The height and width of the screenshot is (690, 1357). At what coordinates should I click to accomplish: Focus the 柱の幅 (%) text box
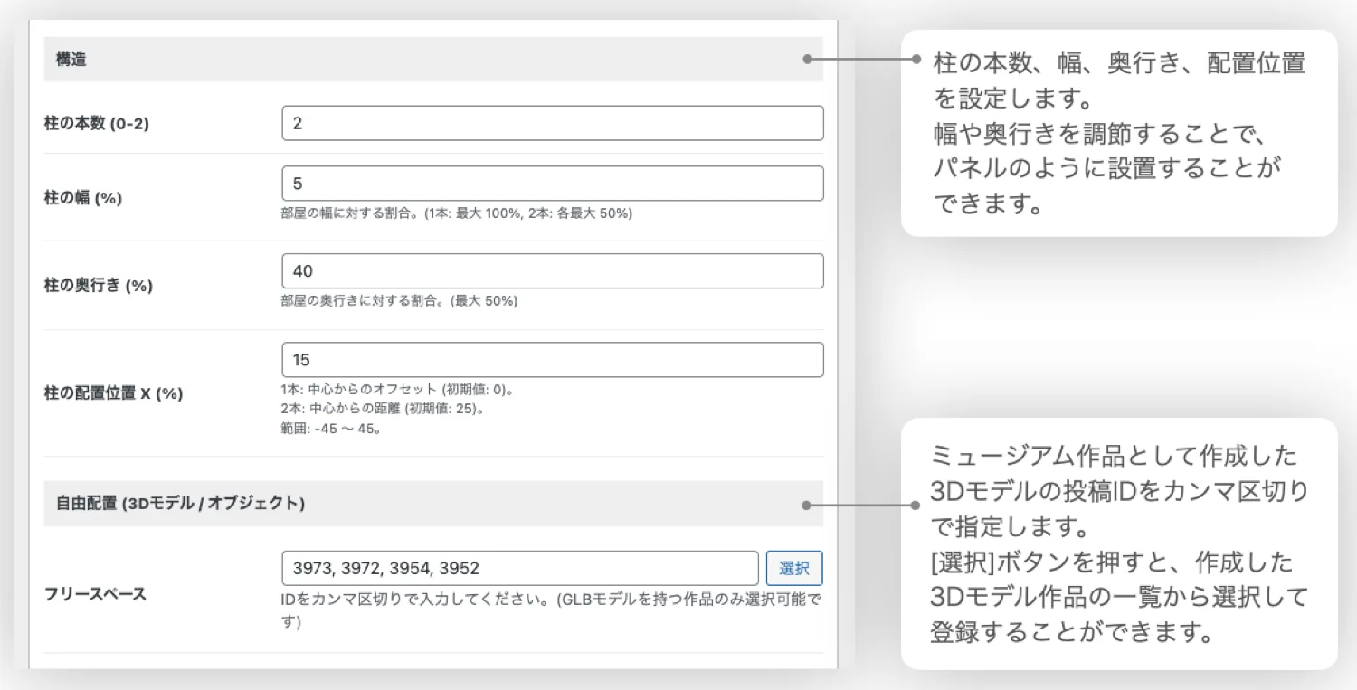552,184
